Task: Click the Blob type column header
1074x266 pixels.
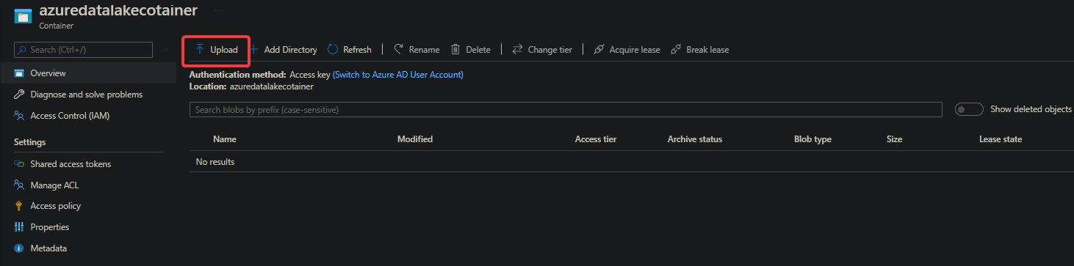Action: pos(812,139)
